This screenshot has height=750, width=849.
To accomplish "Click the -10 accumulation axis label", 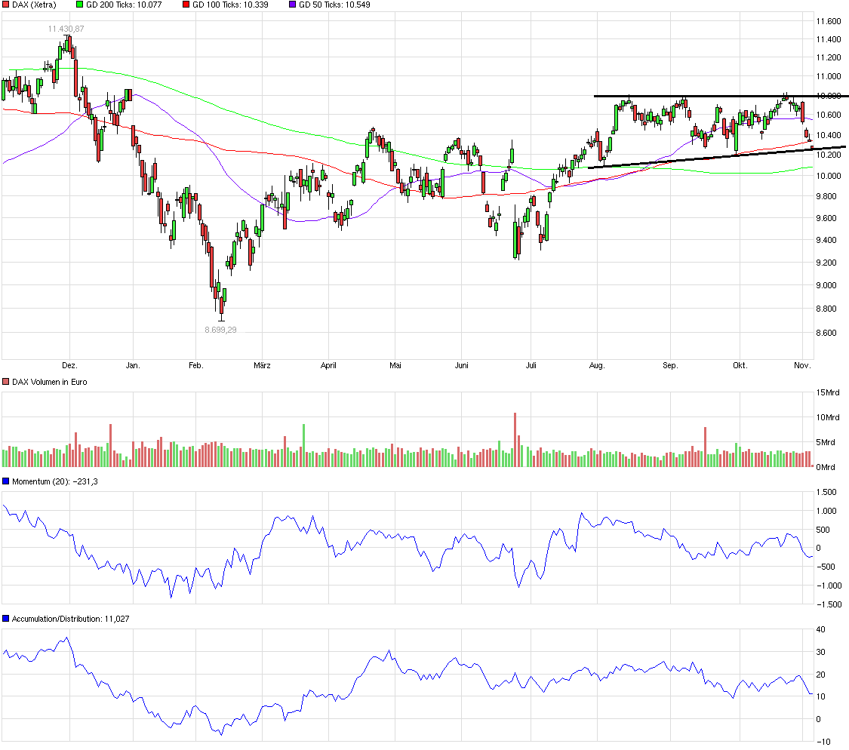I will click(823, 742).
